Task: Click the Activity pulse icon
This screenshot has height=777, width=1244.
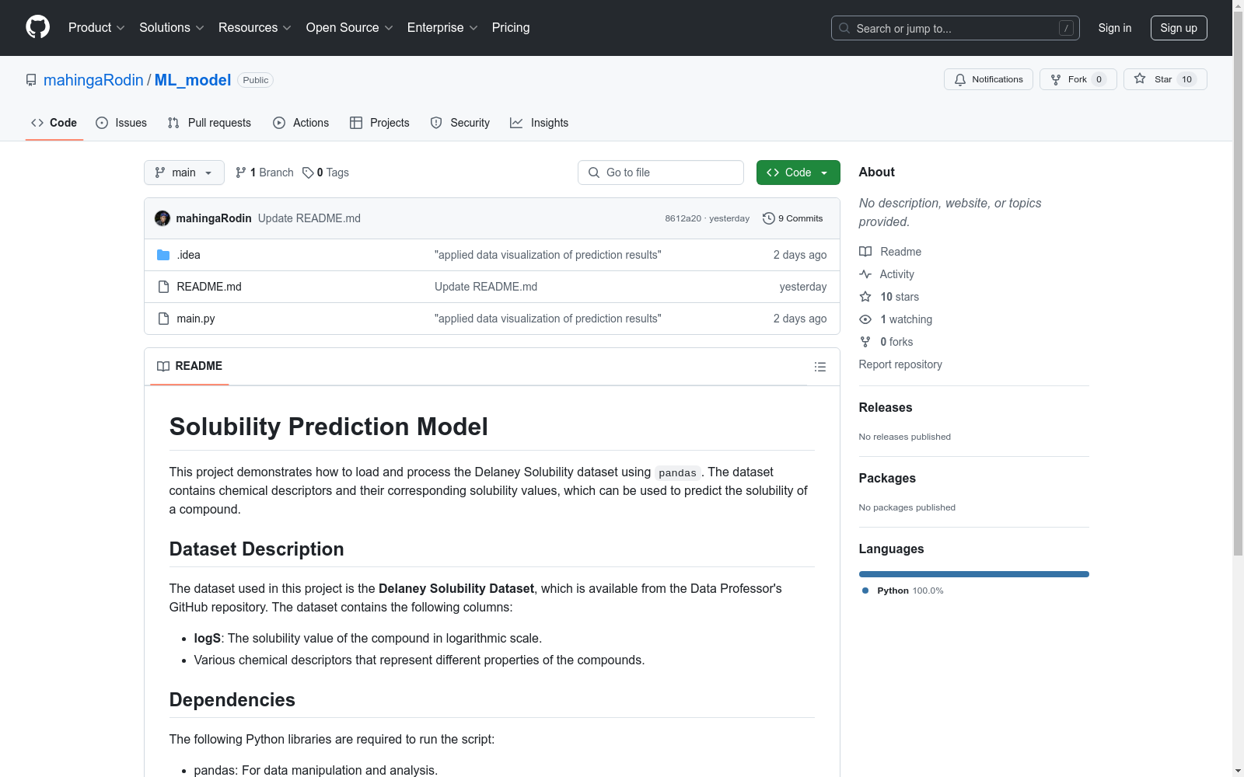Action: 865,274
